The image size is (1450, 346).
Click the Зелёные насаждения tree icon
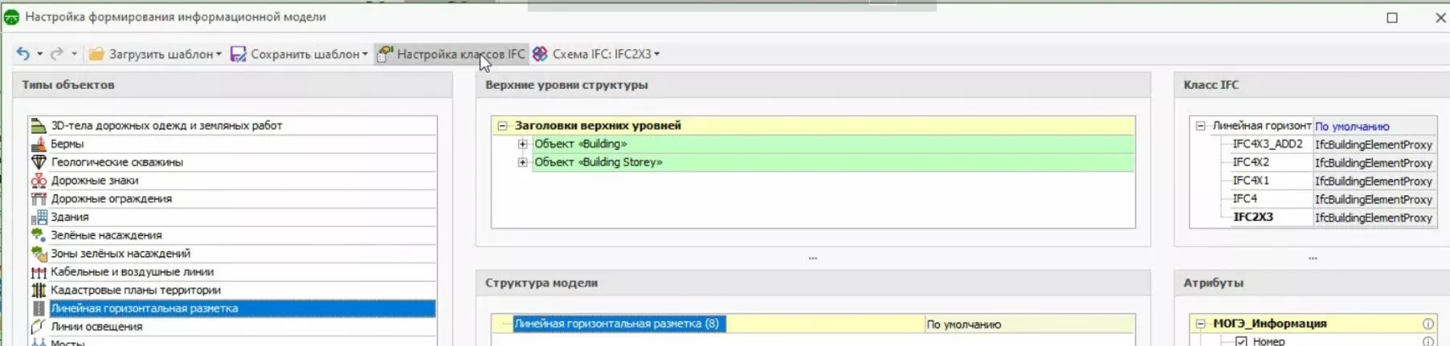coord(39,235)
